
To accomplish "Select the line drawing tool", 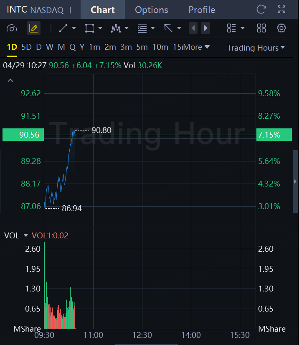I will pyautogui.click(x=63, y=28).
